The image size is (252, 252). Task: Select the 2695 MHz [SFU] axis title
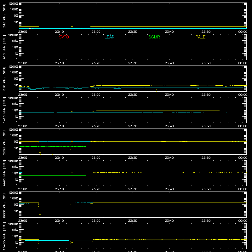(4, 142)
